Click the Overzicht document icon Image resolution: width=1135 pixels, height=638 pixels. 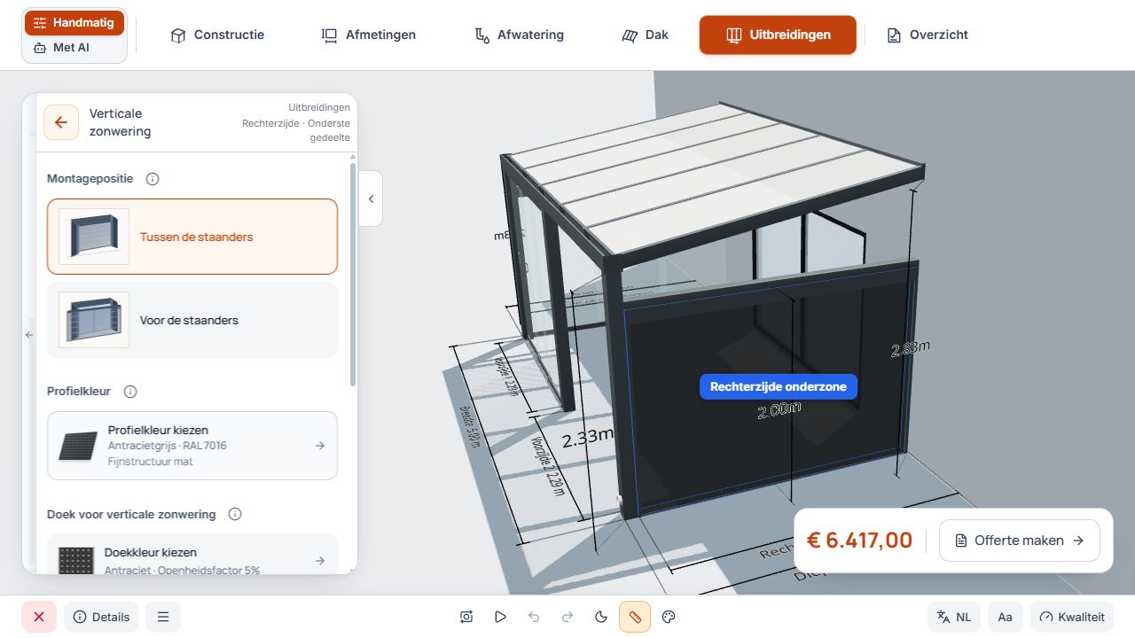pos(894,35)
